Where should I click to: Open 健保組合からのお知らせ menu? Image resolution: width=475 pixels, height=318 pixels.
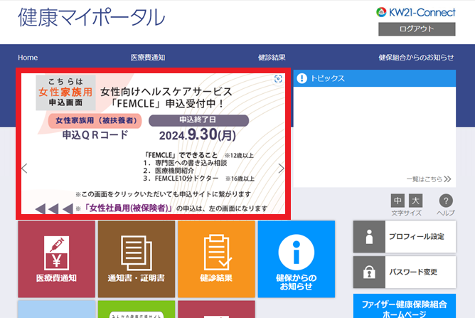click(416, 58)
